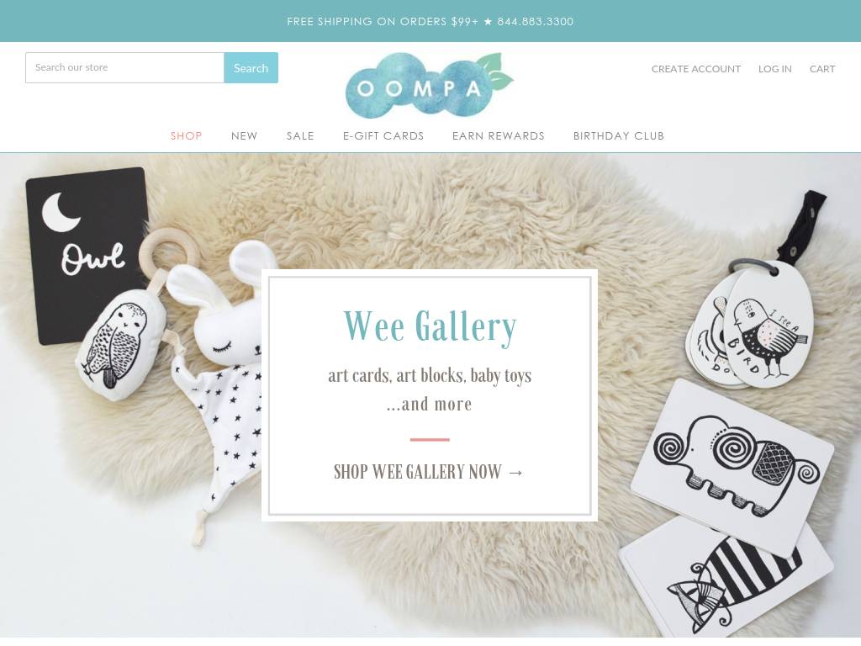Image resolution: width=861 pixels, height=646 pixels.
Task: Open the CART
Action: click(x=822, y=69)
